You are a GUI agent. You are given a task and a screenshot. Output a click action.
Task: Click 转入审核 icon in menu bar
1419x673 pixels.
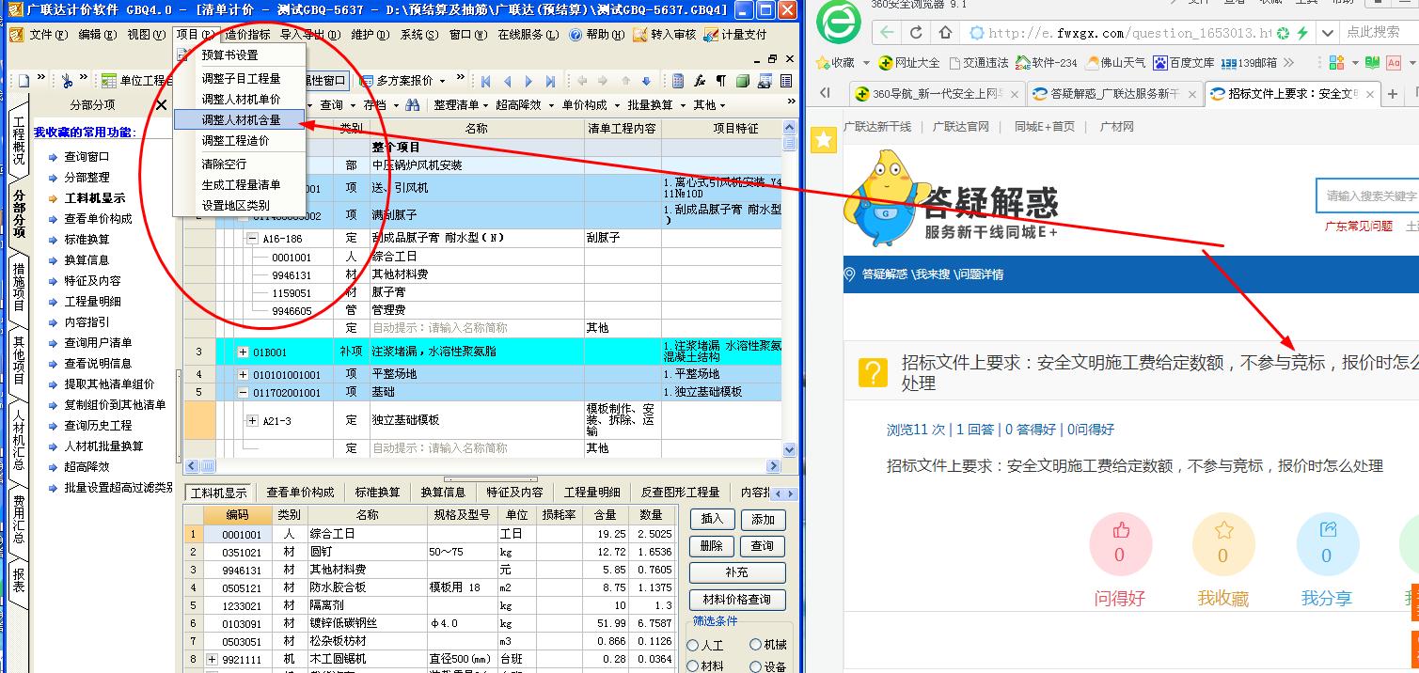640,35
